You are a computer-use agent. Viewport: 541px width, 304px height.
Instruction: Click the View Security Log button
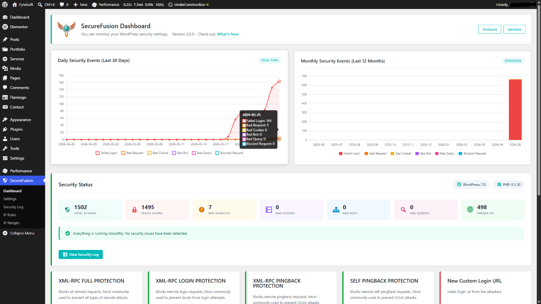click(81, 255)
